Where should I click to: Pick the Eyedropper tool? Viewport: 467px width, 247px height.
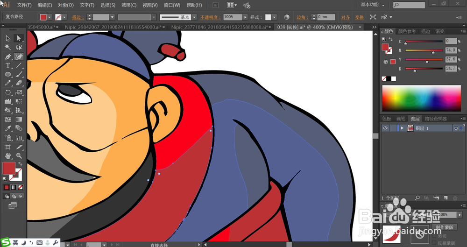click(8, 128)
